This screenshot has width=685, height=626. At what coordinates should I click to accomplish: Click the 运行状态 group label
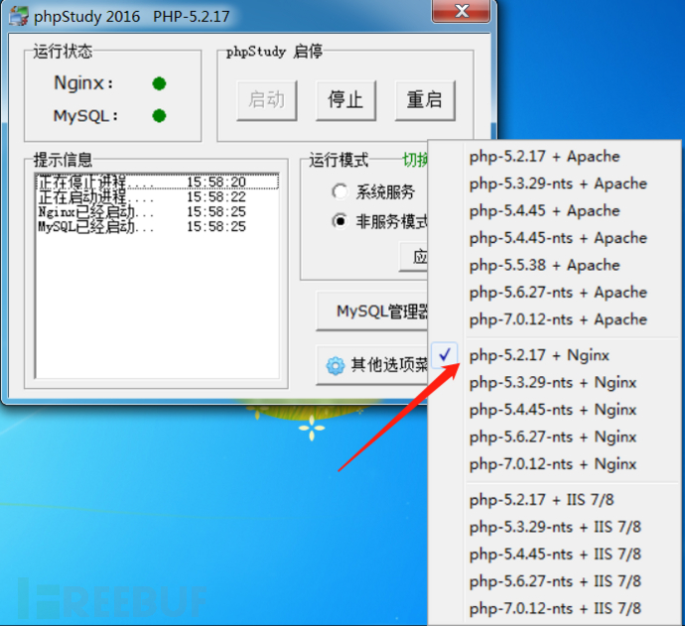tap(63, 52)
